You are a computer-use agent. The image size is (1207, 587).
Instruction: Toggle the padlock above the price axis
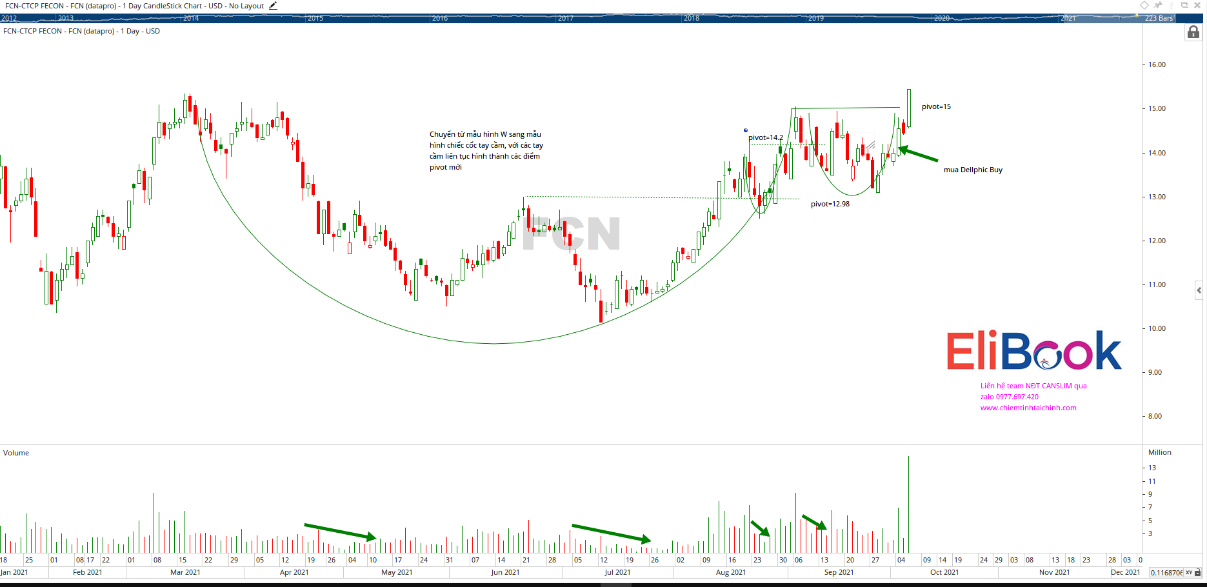click(1193, 33)
